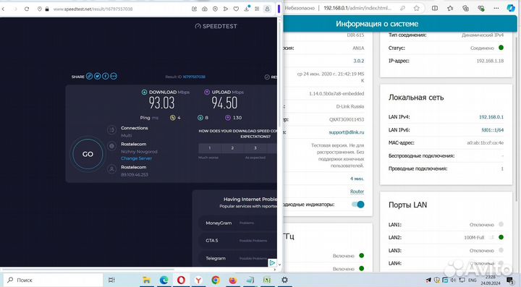Click the 192.168.0.1 router address bar

point(357,8)
